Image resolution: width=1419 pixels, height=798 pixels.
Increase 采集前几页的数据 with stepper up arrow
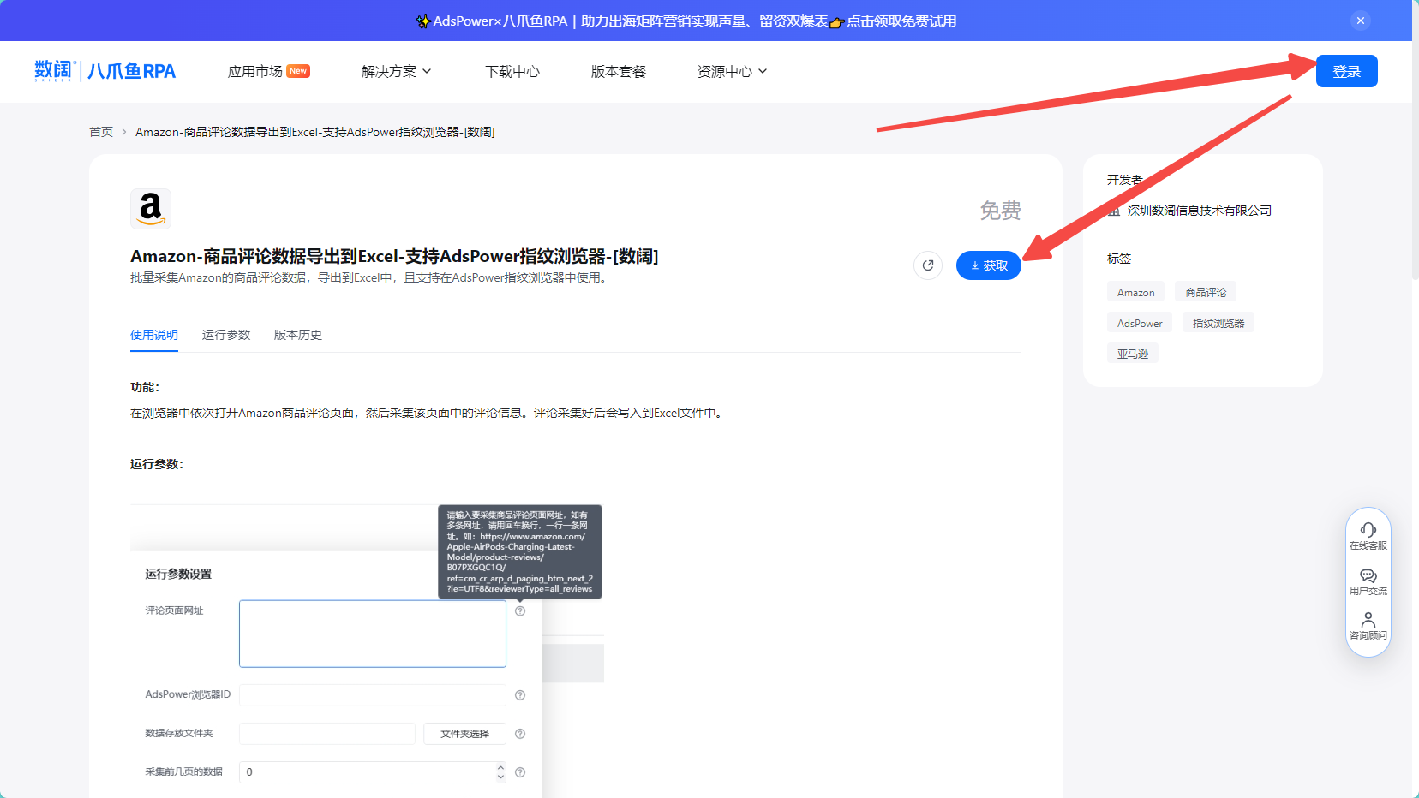[500, 767]
